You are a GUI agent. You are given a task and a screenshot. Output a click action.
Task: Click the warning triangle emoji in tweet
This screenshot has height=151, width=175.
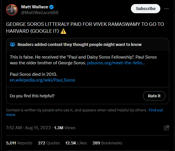63,31
